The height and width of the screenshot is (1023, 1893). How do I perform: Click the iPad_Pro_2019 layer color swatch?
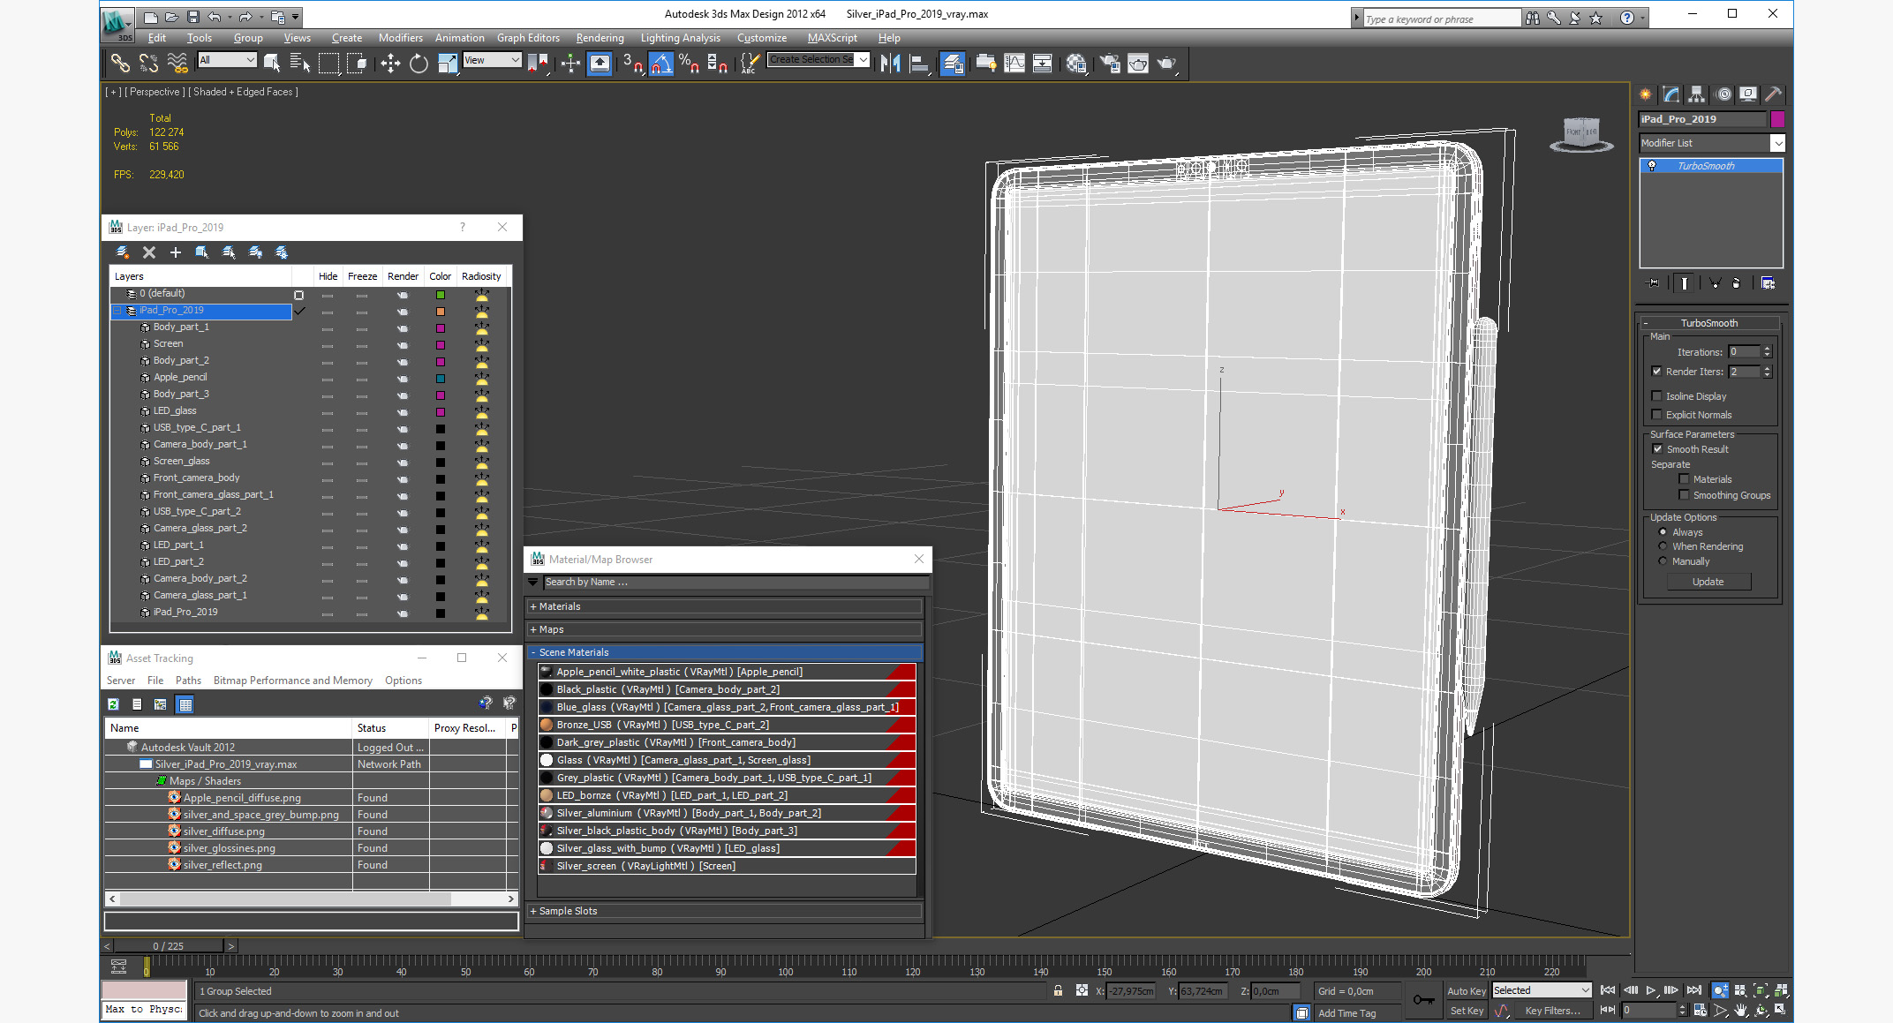[440, 310]
